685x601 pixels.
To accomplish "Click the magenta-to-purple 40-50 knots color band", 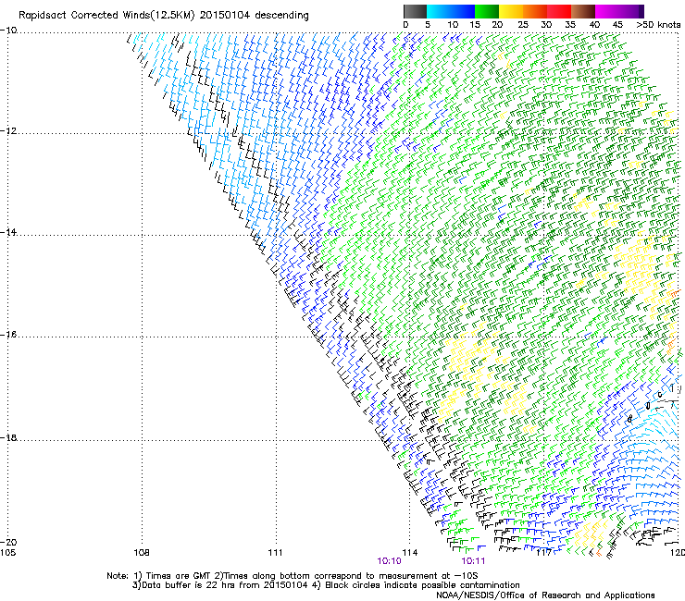I will (619, 11).
